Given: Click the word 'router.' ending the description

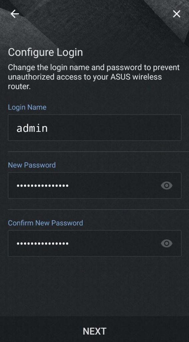Looking at the screenshot, I should pos(19,87).
